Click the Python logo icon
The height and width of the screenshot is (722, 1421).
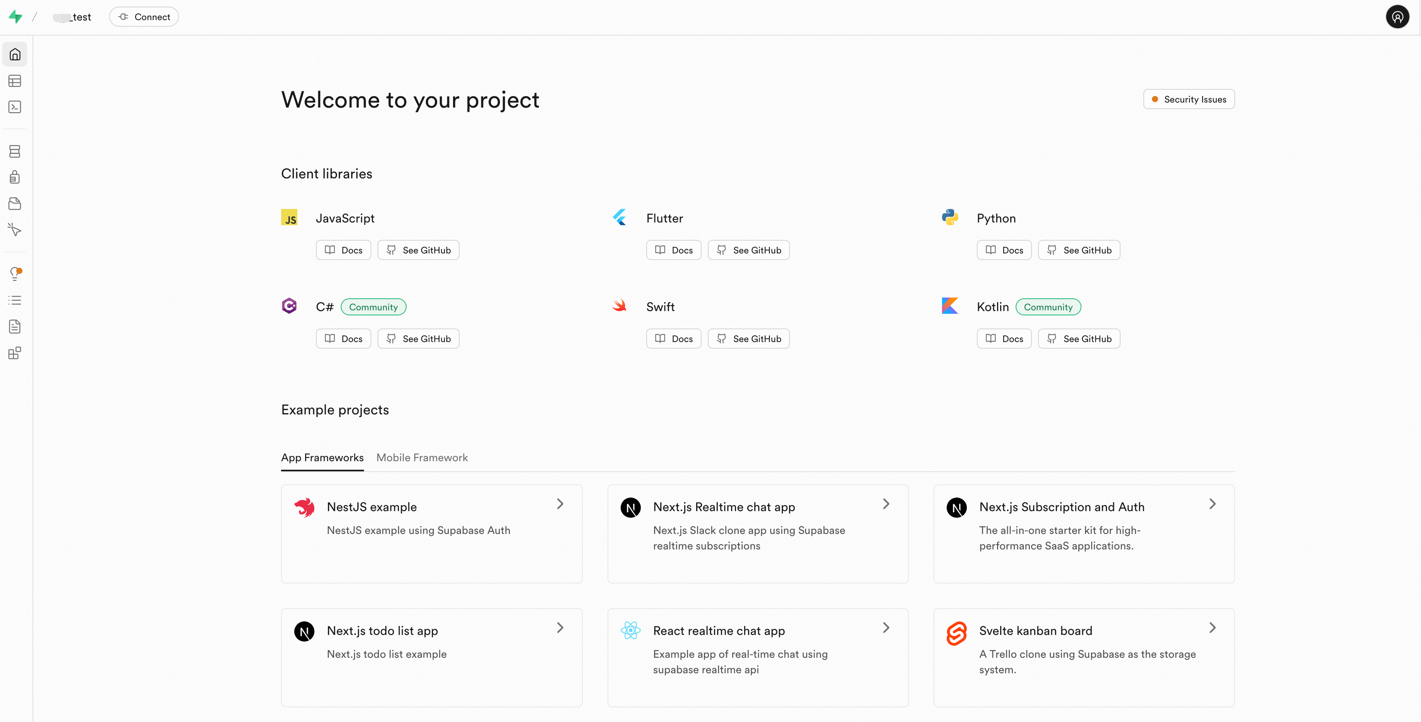coord(950,218)
